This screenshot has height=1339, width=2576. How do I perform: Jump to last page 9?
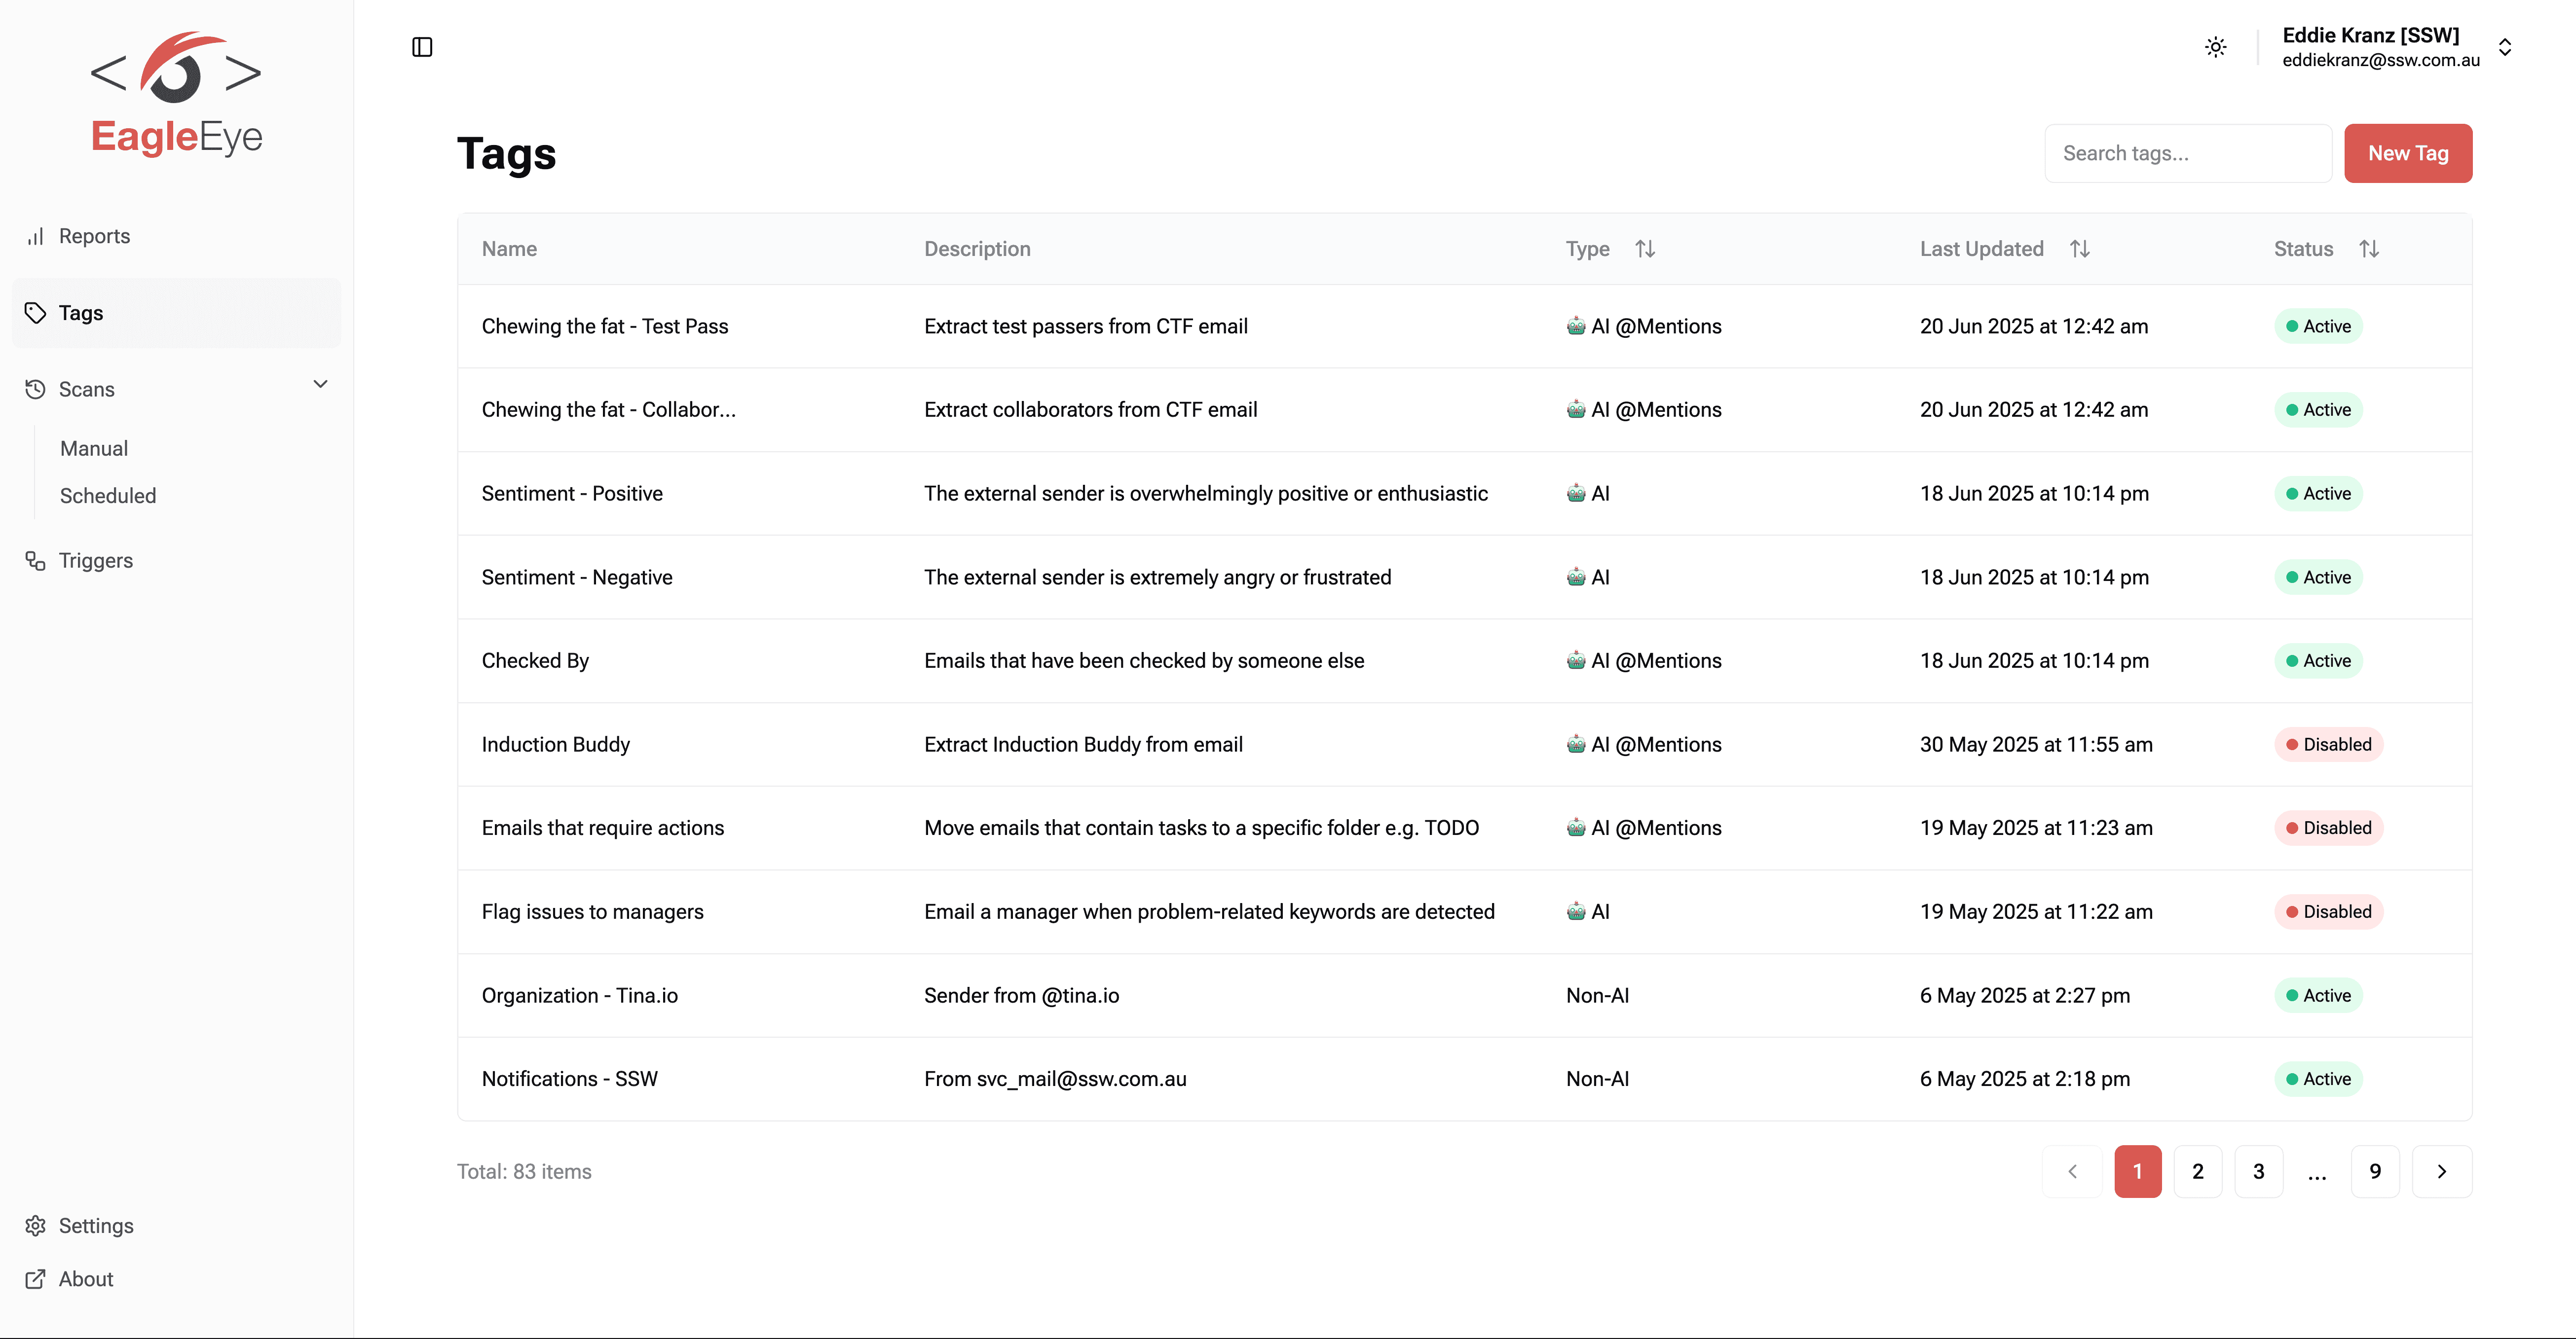pyautogui.click(x=2375, y=1171)
